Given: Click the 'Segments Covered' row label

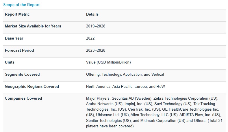Looking at the screenshot, I should pos(22,75).
